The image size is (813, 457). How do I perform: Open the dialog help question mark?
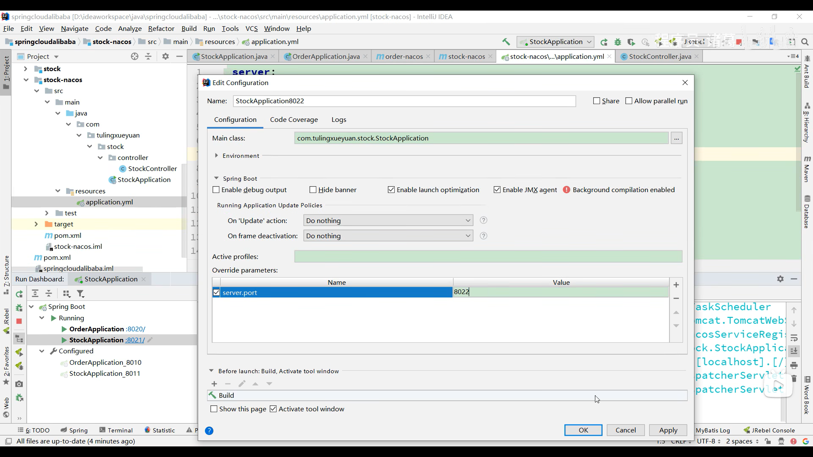209,431
